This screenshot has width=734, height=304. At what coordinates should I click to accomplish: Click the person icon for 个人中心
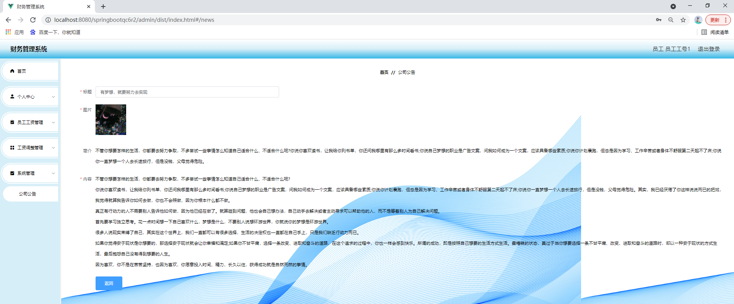(12, 97)
